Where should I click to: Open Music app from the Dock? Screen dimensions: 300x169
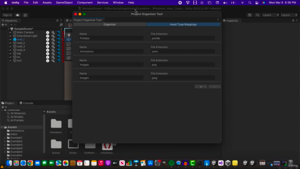point(101,163)
